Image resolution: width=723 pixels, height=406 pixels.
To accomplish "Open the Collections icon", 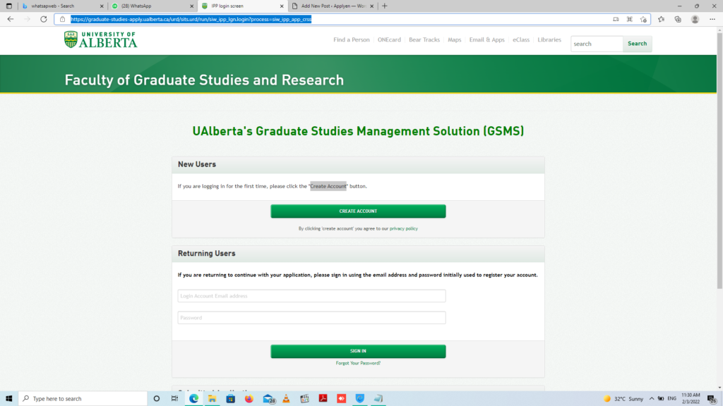I will click(x=678, y=19).
